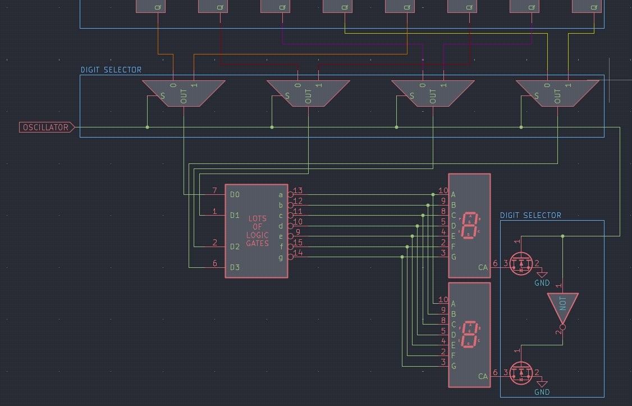The height and width of the screenshot is (406, 632).
Task: Click output pin number 15 of segment f
Action: [x=298, y=243]
